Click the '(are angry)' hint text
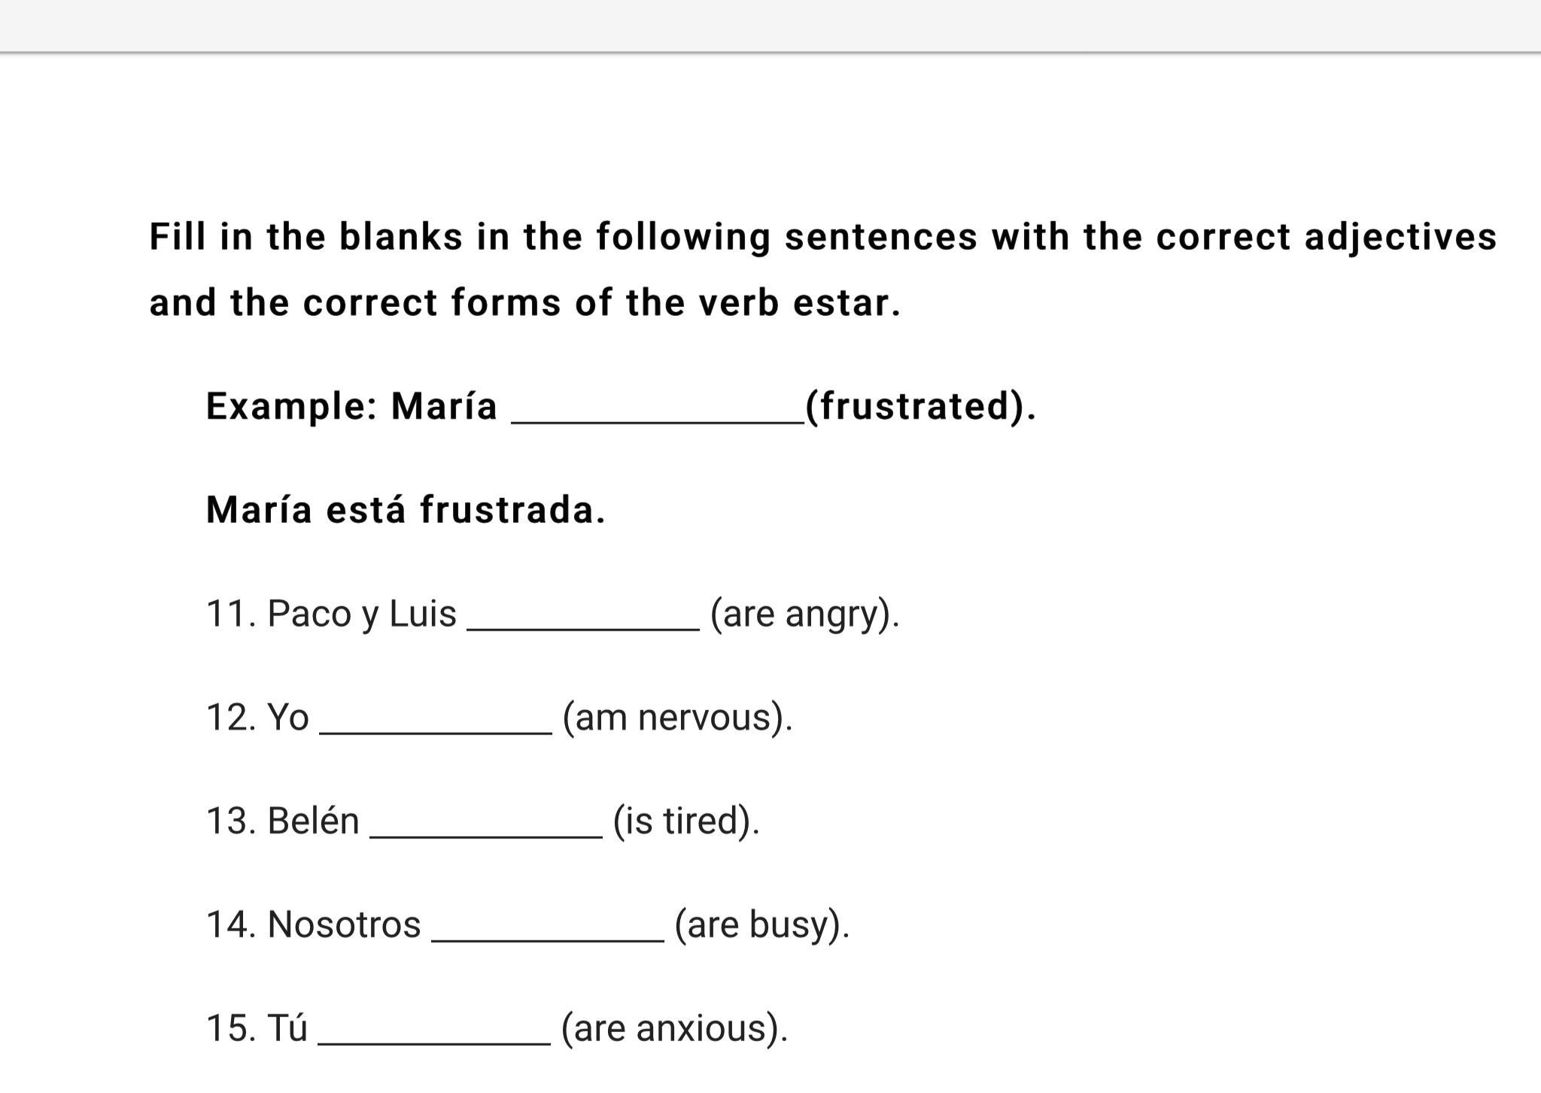The image size is (1541, 1093). [804, 613]
